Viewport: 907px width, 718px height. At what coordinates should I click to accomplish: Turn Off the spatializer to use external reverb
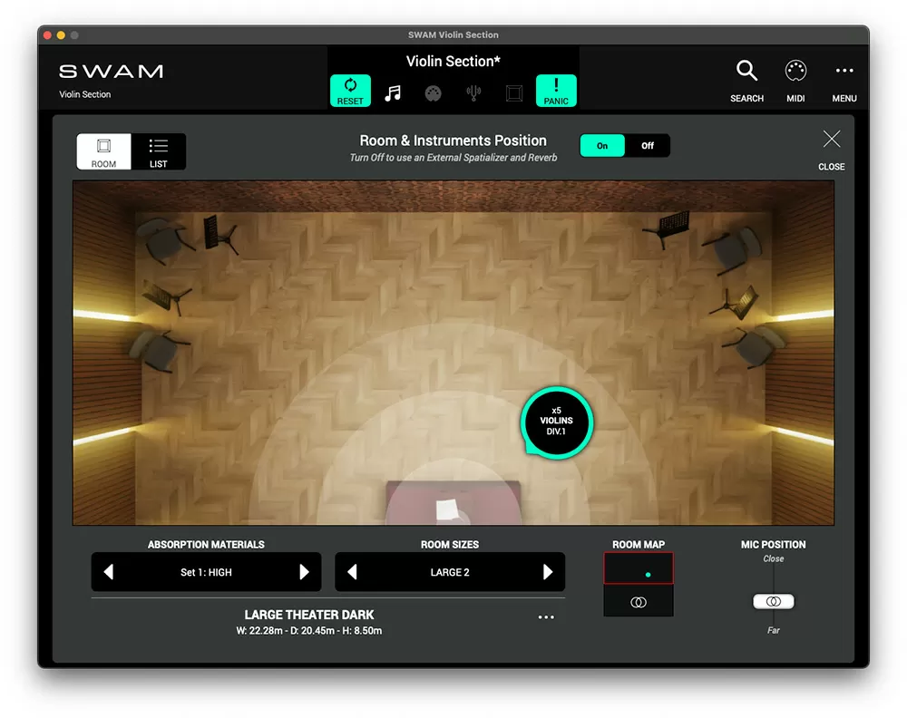tap(647, 145)
